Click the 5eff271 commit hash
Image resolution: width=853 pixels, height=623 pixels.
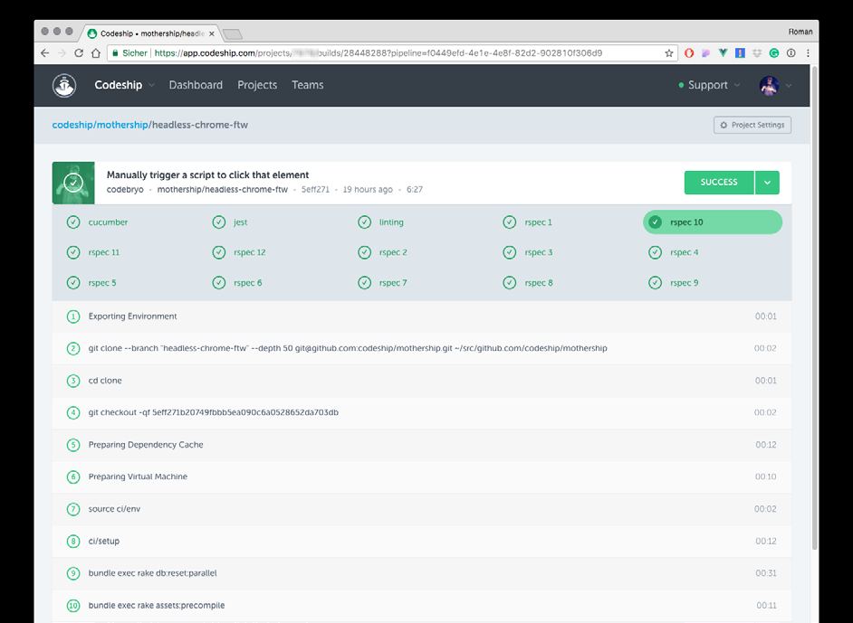pos(315,190)
